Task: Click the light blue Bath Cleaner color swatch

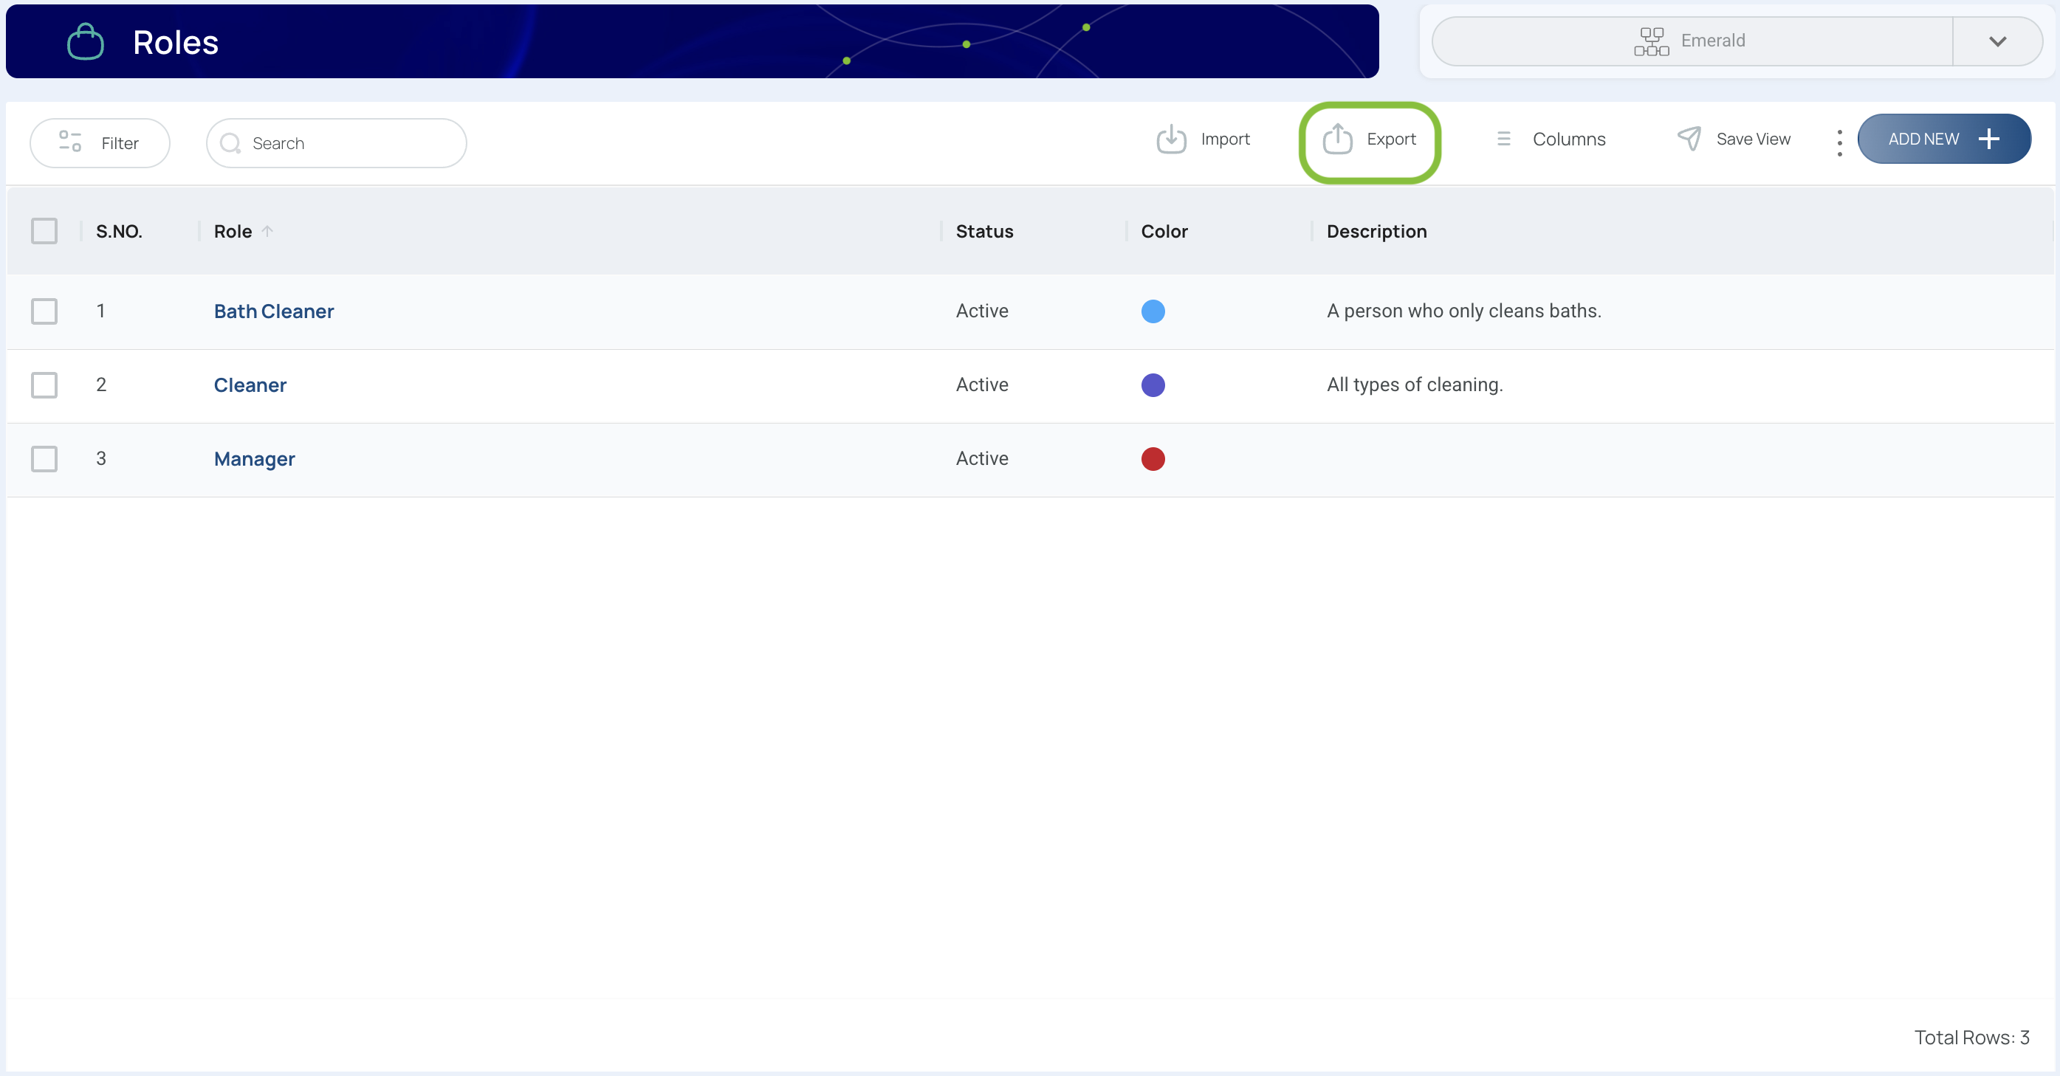Action: (1153, 311)
